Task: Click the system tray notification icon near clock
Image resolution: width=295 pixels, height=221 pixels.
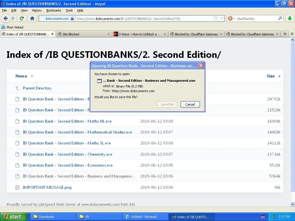Action: coord(274,217)
